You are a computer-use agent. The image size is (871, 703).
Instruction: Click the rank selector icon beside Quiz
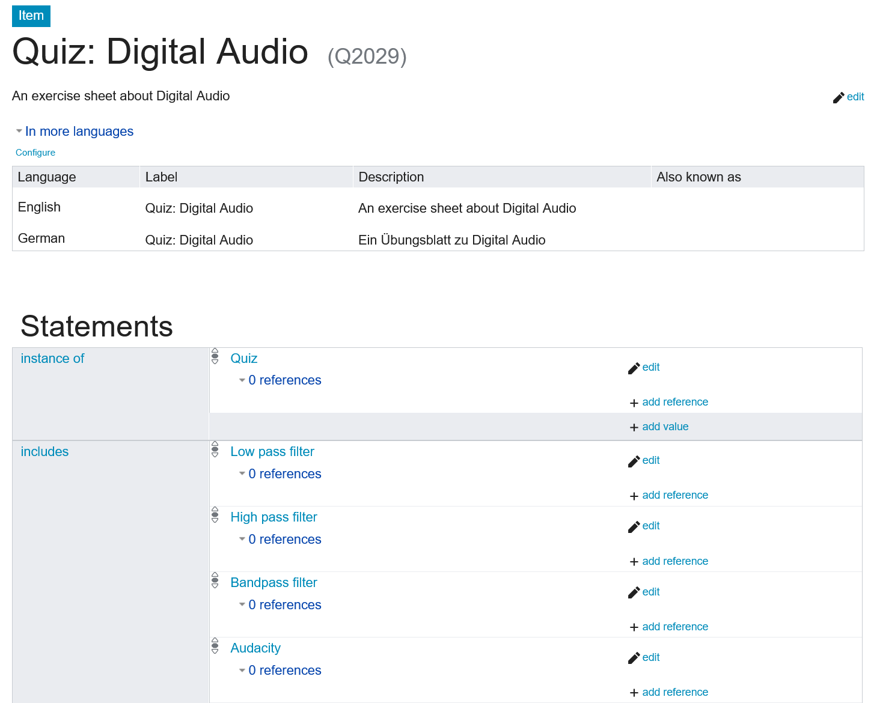[215, 356]
